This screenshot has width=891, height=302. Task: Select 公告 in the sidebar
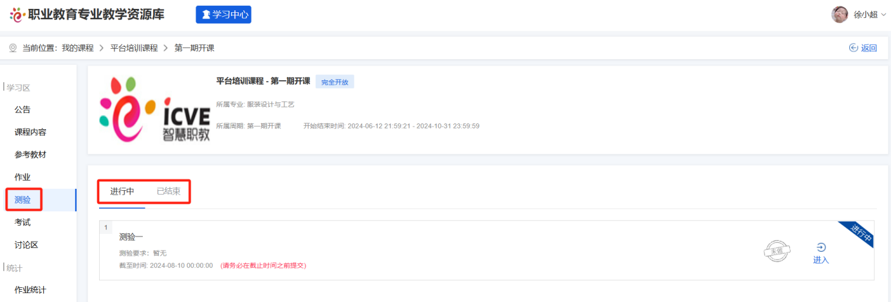pyautogui.click(x=23, y=109)
